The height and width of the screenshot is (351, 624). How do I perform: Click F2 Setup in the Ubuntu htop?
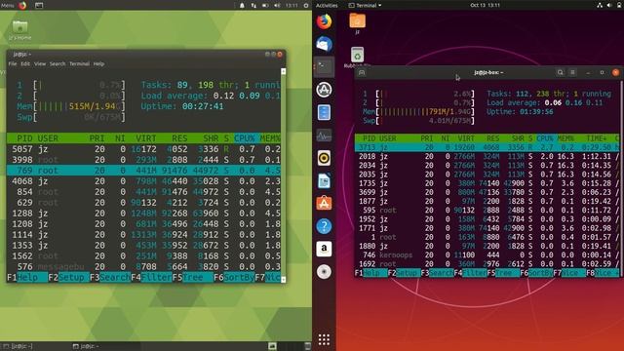pyautogui.click(x=404, y=273)
